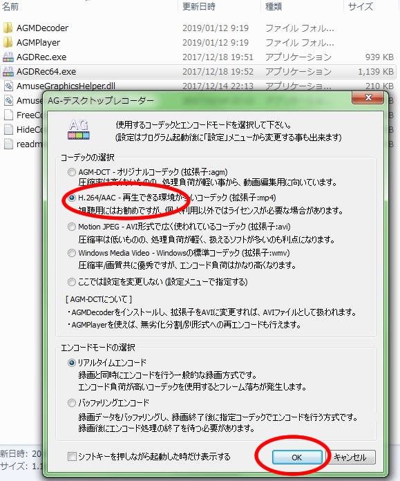Select the file name AGDRec.exe
Image resolution: width=400 pixels, height=481 pixels.
point(41,57)
